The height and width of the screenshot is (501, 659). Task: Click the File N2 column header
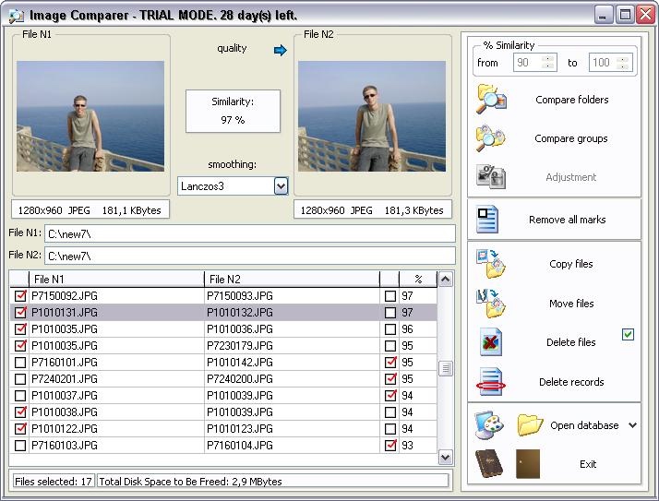(x=292, y=279)
